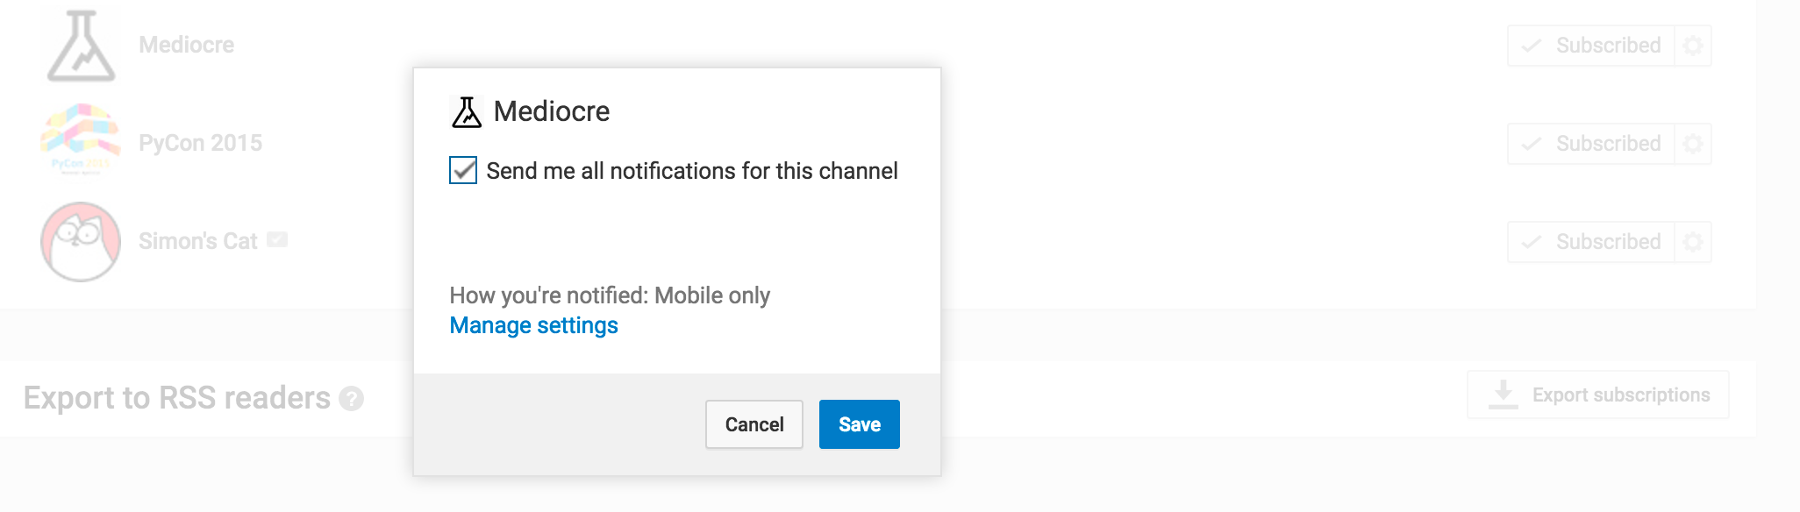Open the PyCon 2015 channel name
The height and width of the screenshot is (512, 1800).
[200, 143]
